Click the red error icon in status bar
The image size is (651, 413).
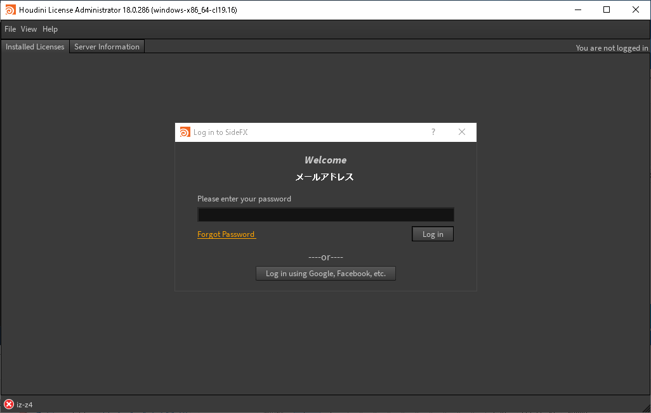click(9, 404)
